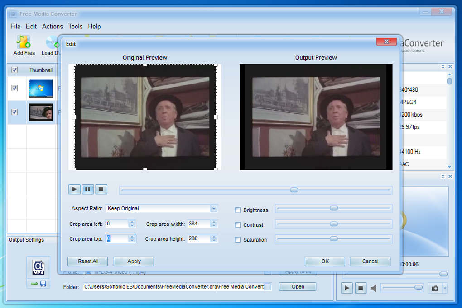462x308 pixels.
Task: Click the Reset All button
Action: click(x=88, y=261)
